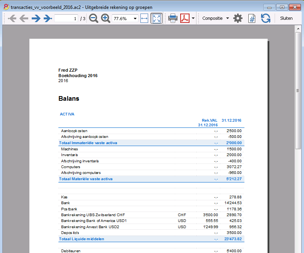Click the 3'500.00 CHF amount
The height and width of the screenshot is (253, 304).
pos(210,215)
